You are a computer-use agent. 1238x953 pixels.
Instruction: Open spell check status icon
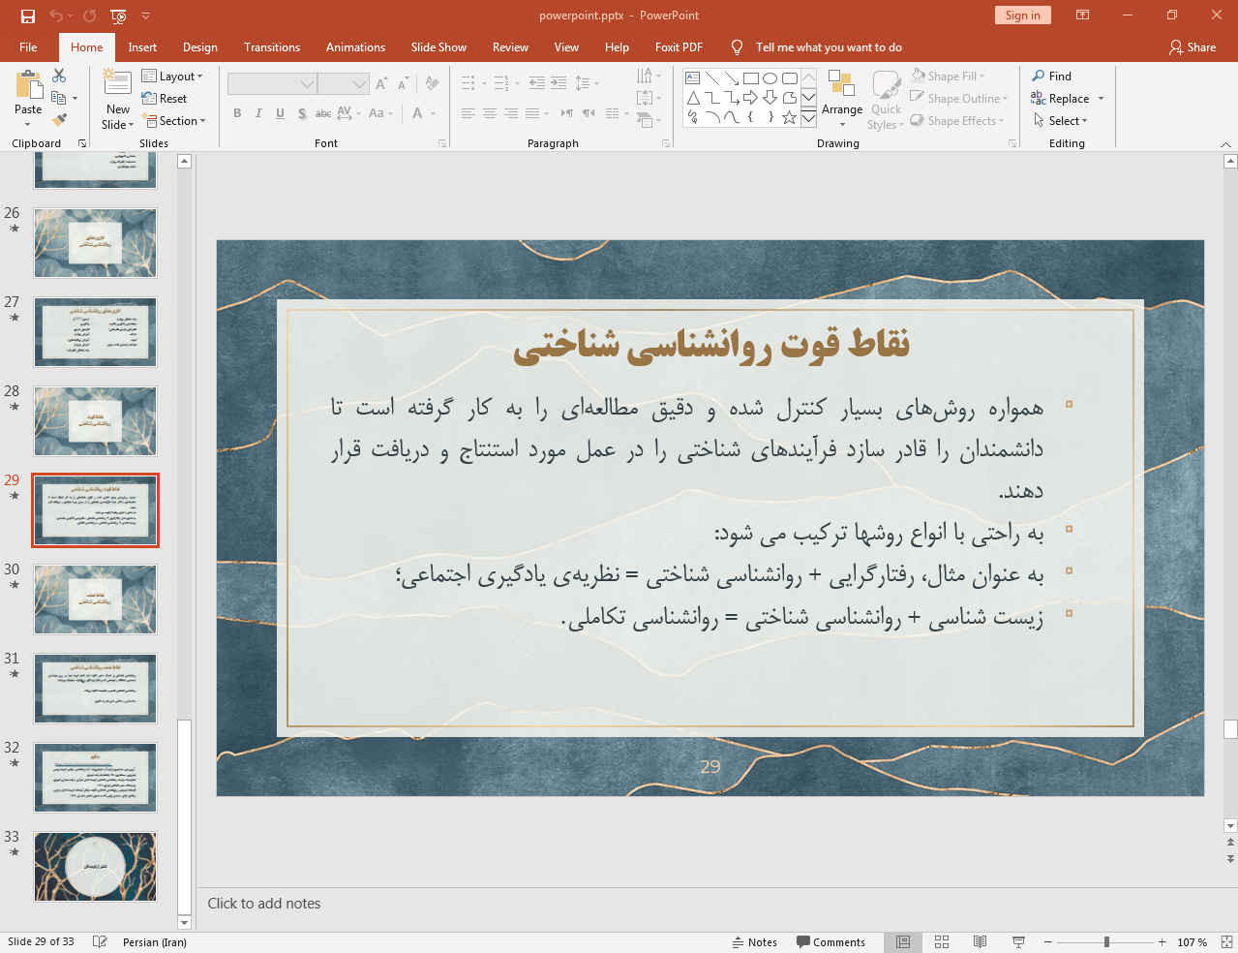tap(100, 942)
